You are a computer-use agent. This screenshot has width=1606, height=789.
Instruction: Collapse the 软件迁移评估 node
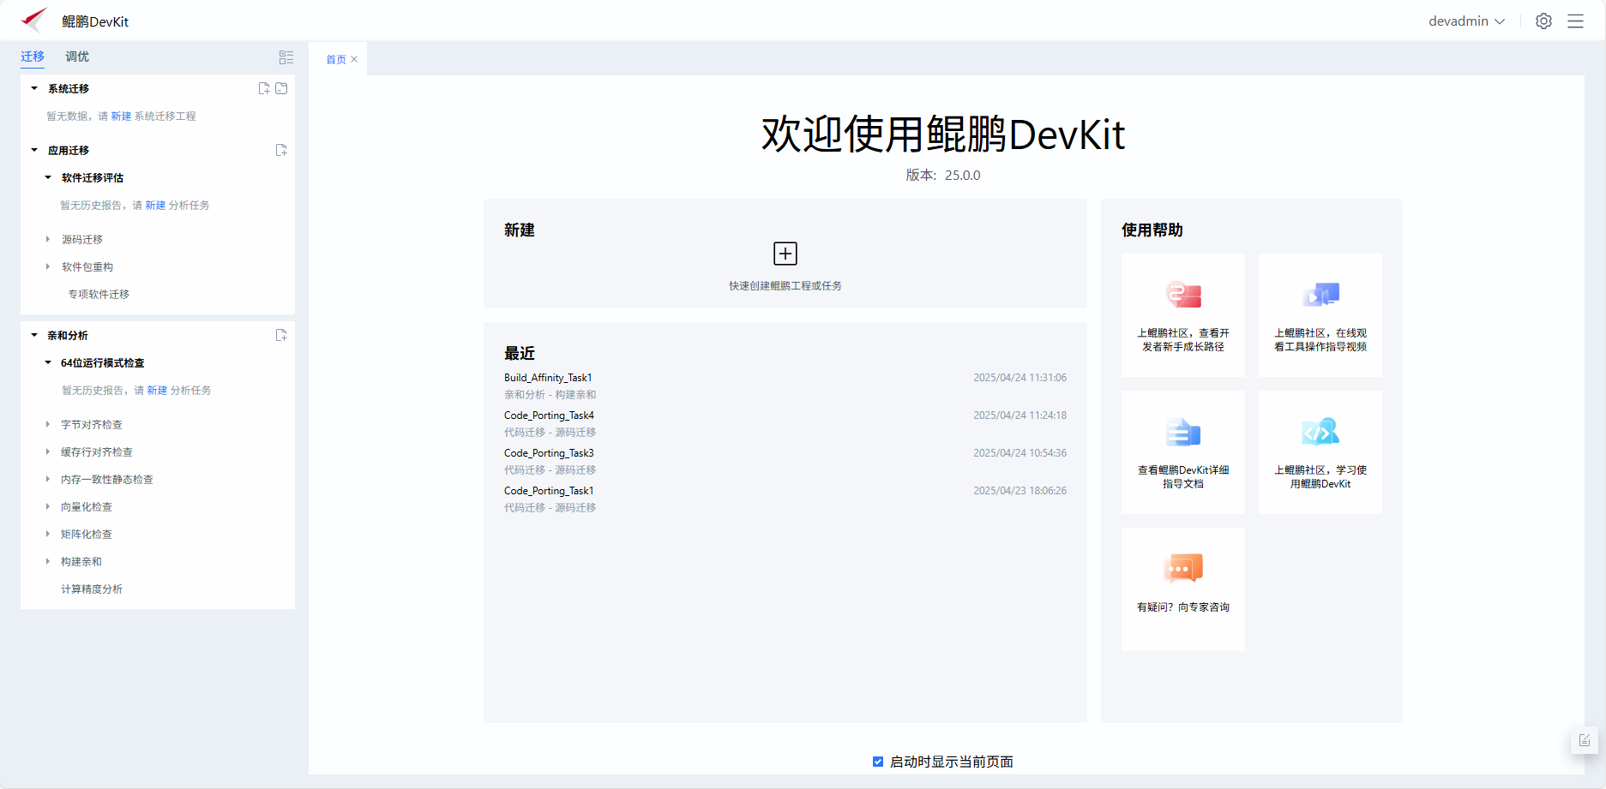pyautogui.click(x=48, y=177)
